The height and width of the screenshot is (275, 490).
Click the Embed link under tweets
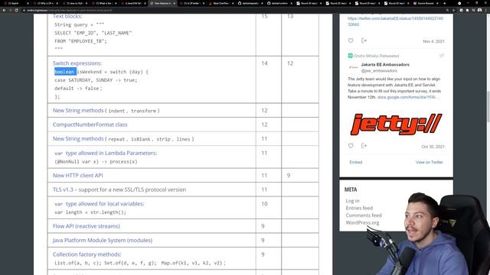(x=355, y=162)
